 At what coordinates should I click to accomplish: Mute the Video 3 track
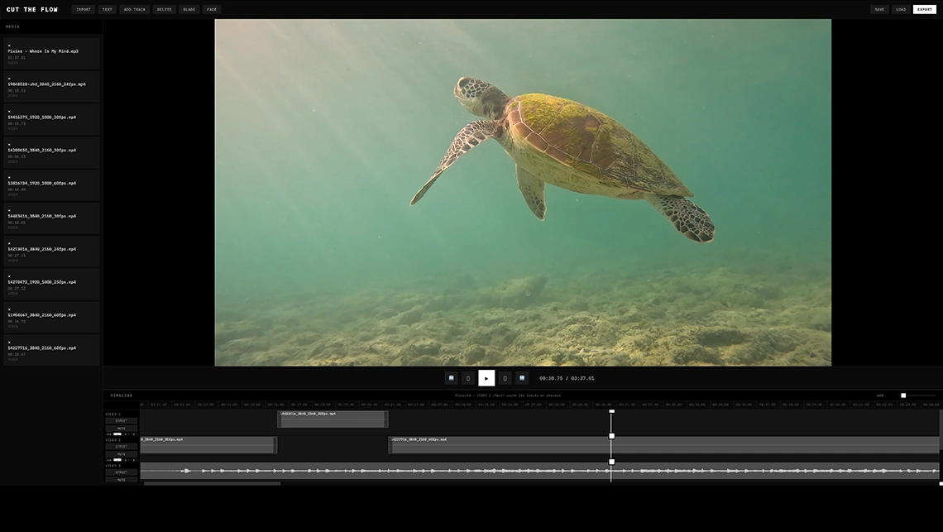121,479
